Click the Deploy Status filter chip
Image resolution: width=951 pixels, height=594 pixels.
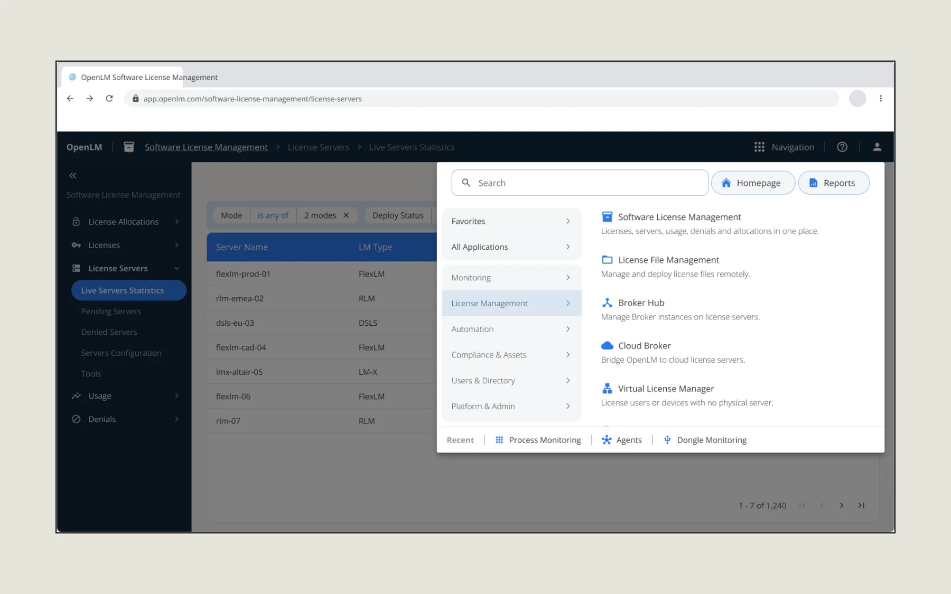(398, 215)
